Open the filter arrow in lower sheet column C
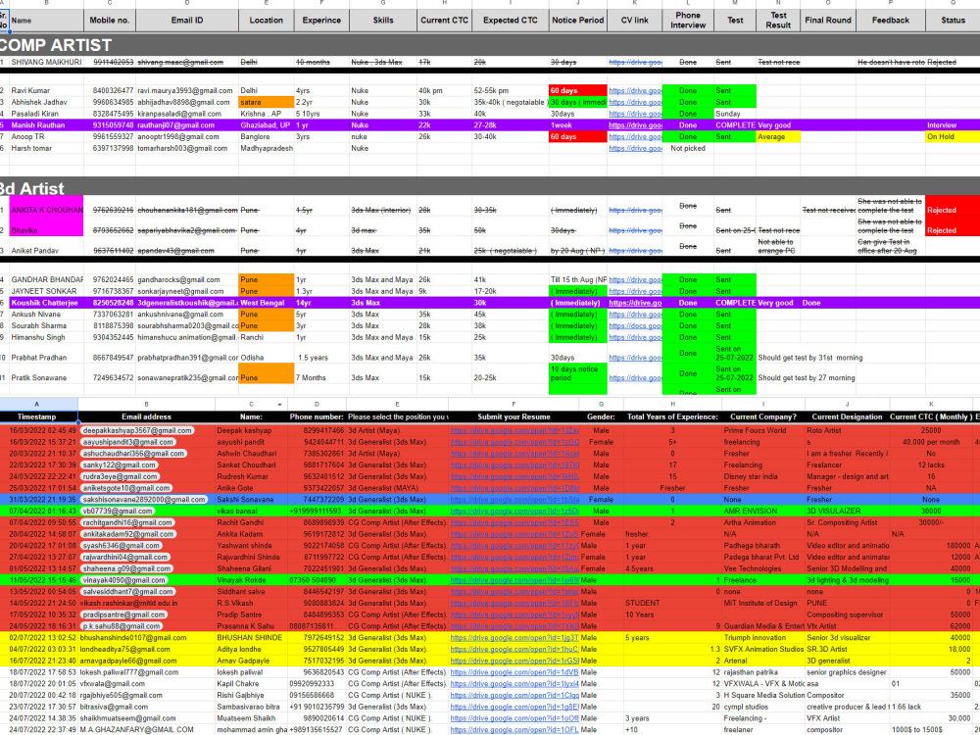The height and width of the screenshot is (735, 980). pos(279,405)
